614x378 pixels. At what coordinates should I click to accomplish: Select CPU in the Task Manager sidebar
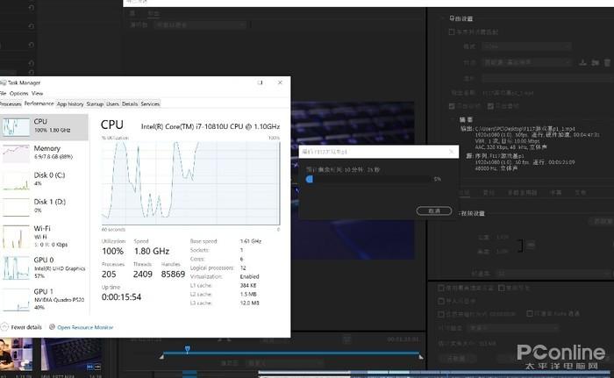click(44, 127)
